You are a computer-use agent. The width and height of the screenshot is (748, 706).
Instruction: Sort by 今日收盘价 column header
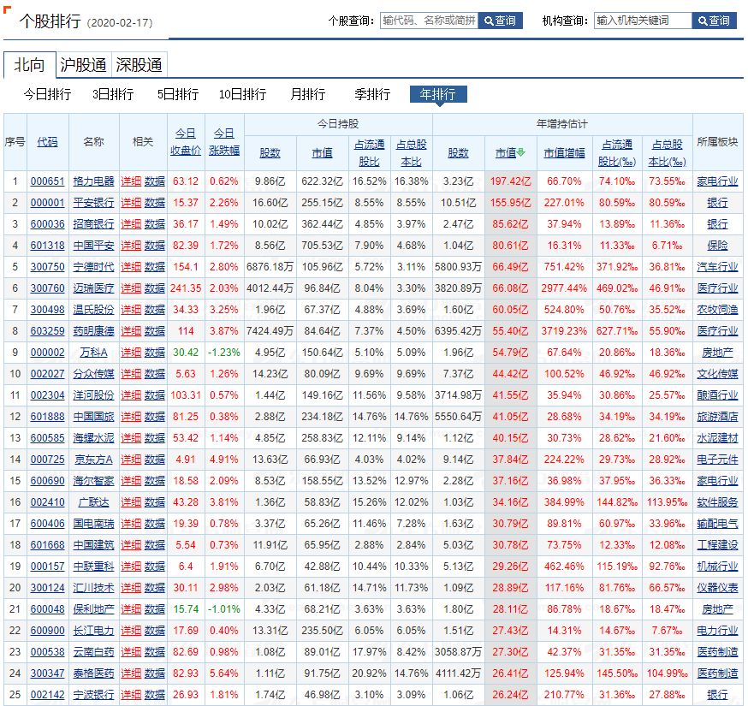186,142
